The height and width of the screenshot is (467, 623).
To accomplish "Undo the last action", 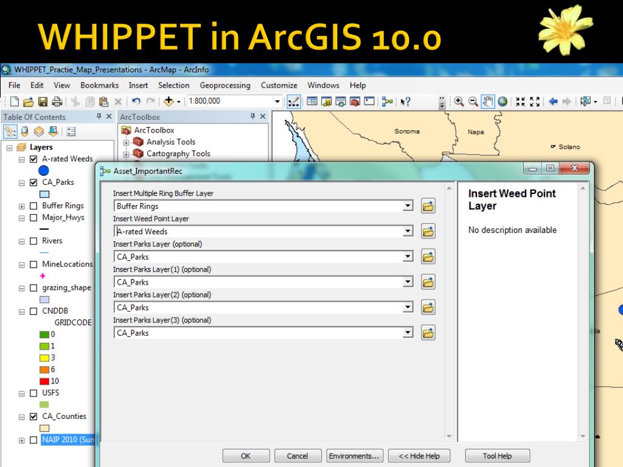I will (x=136, y=102).
